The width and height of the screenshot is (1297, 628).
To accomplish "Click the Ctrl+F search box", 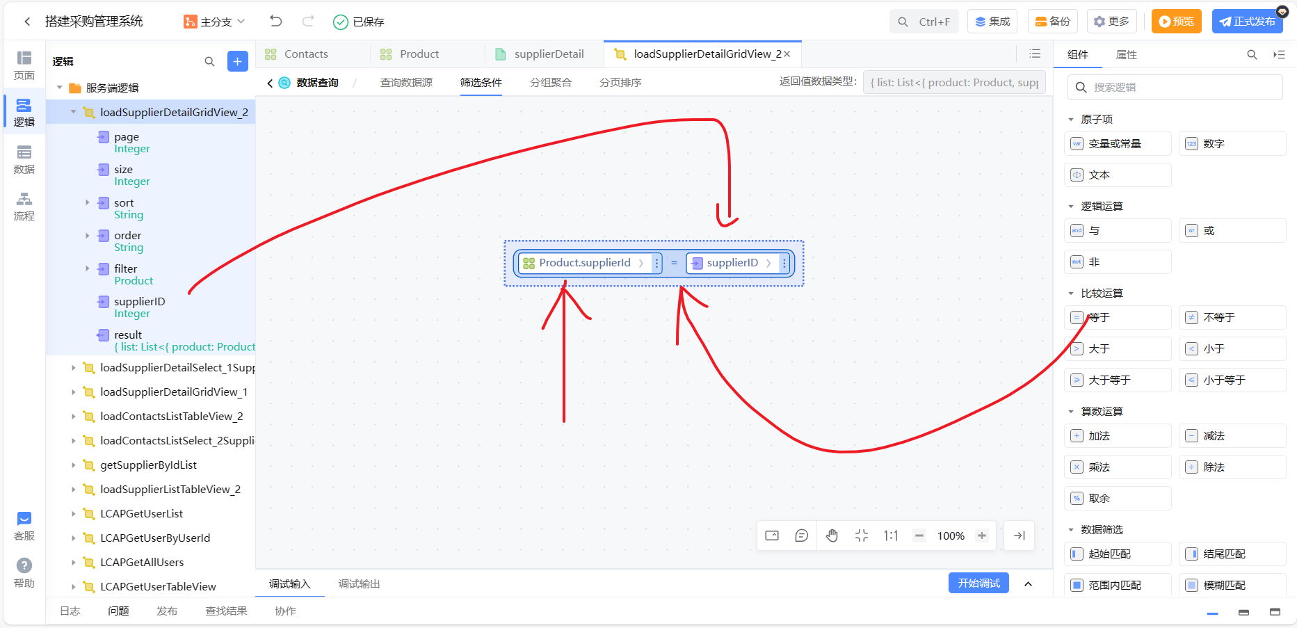I will (924, 22).
